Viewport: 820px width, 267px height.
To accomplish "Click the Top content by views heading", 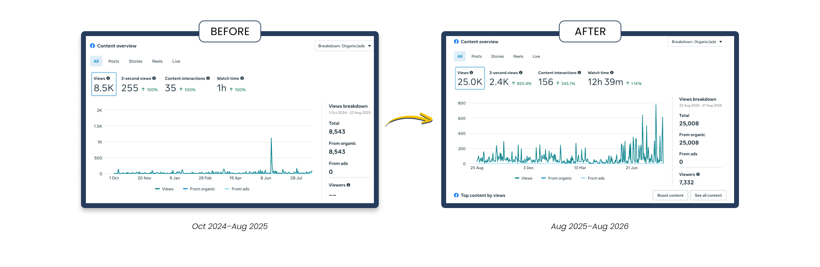I will [x=483, y=195].
